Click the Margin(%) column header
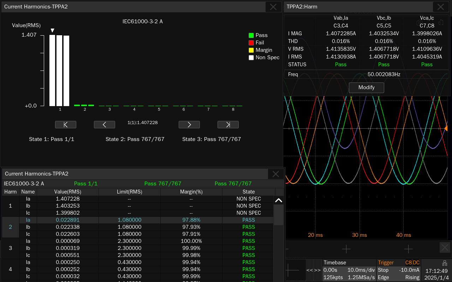This screenshot has height=282, width=452. (191, 192)
